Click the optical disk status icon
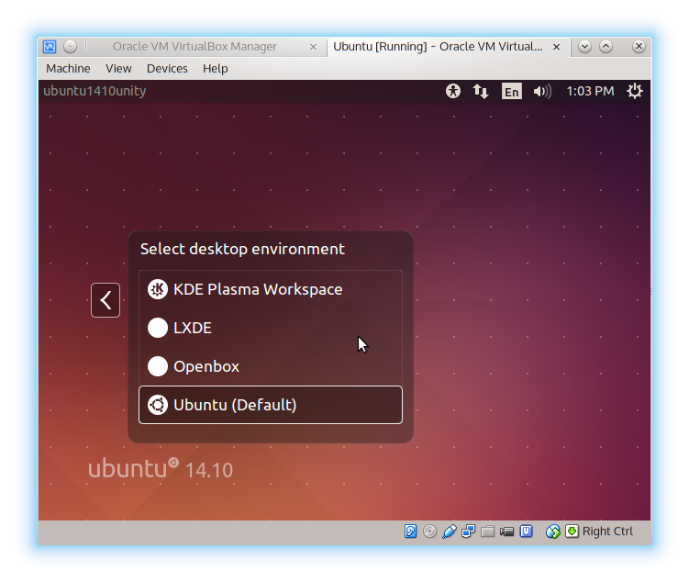 (429, 532)
